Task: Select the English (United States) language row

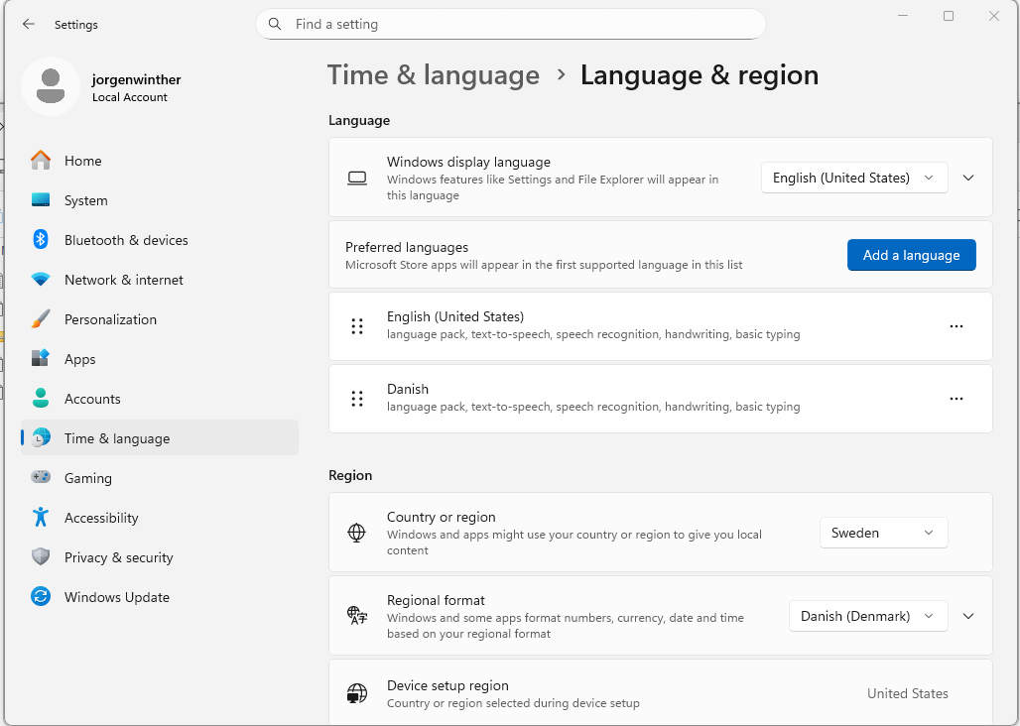Action: pos(660,326)
